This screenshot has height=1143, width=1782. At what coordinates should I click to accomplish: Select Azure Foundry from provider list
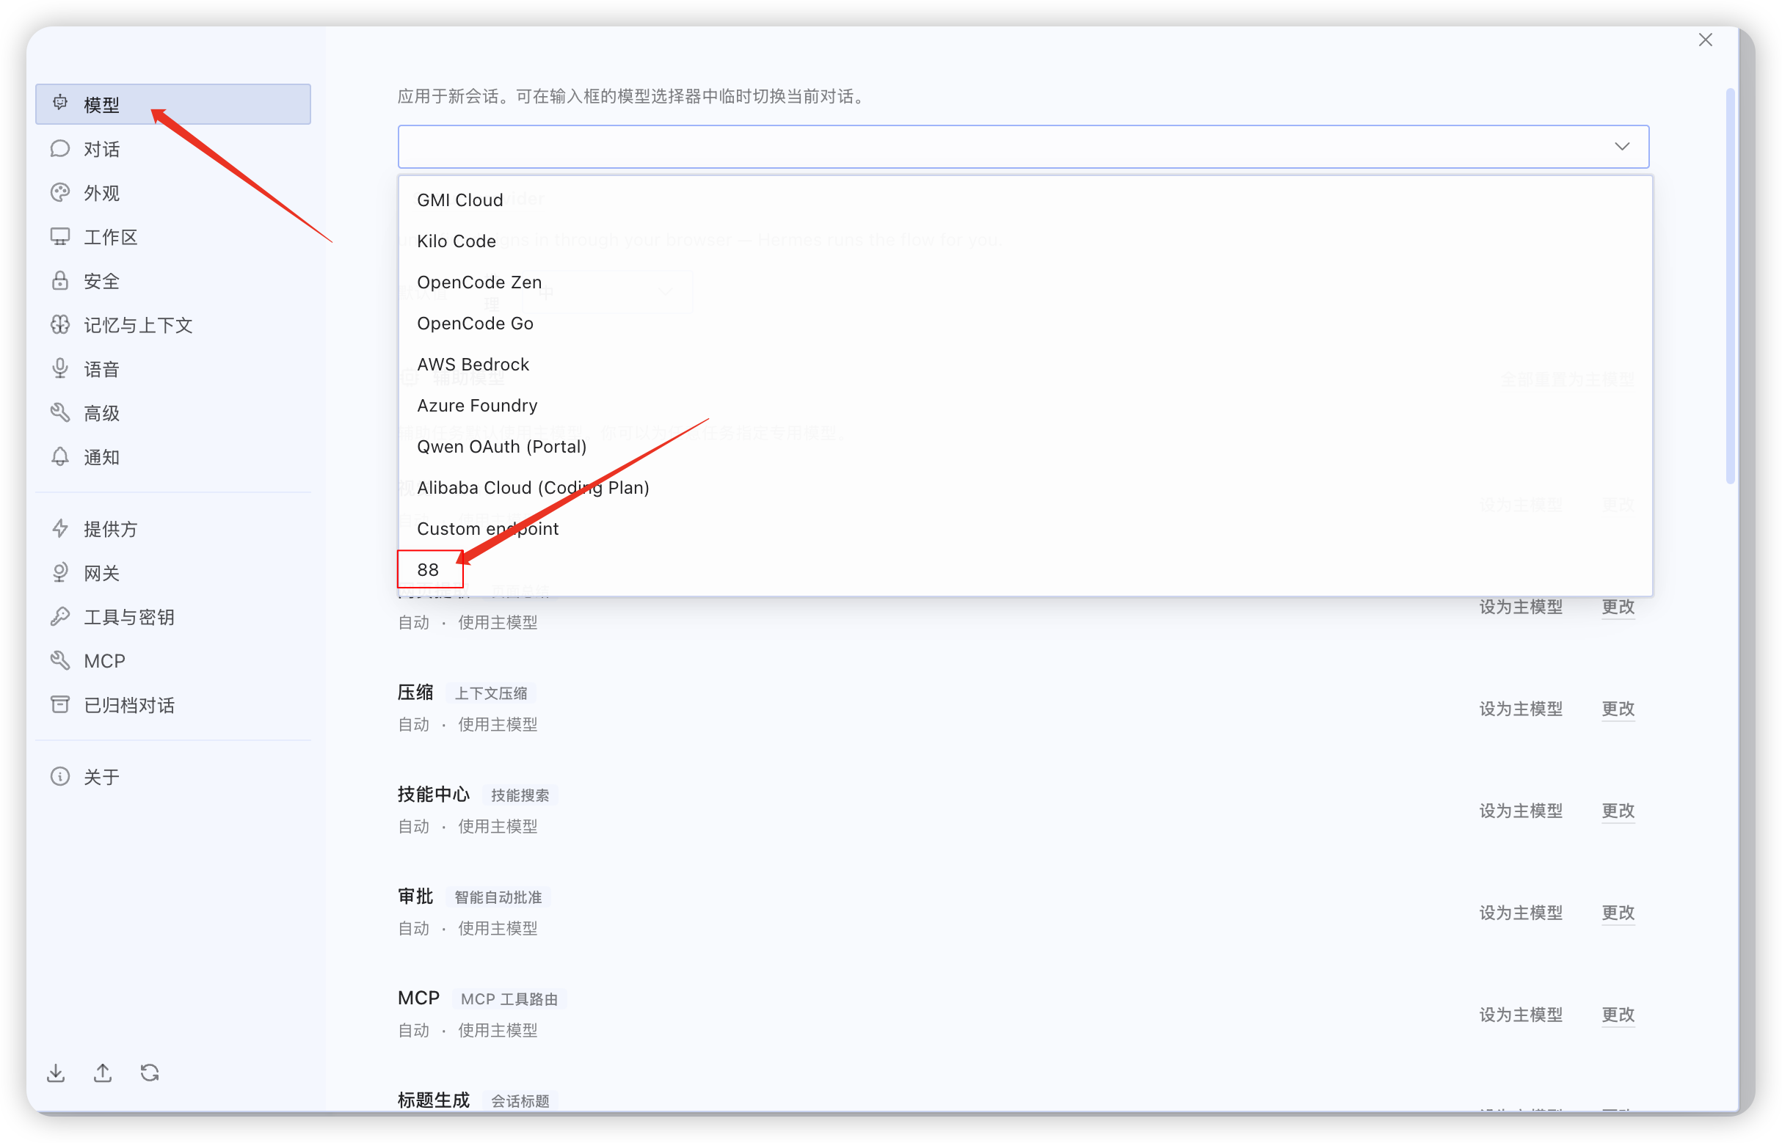(1025, 406)
